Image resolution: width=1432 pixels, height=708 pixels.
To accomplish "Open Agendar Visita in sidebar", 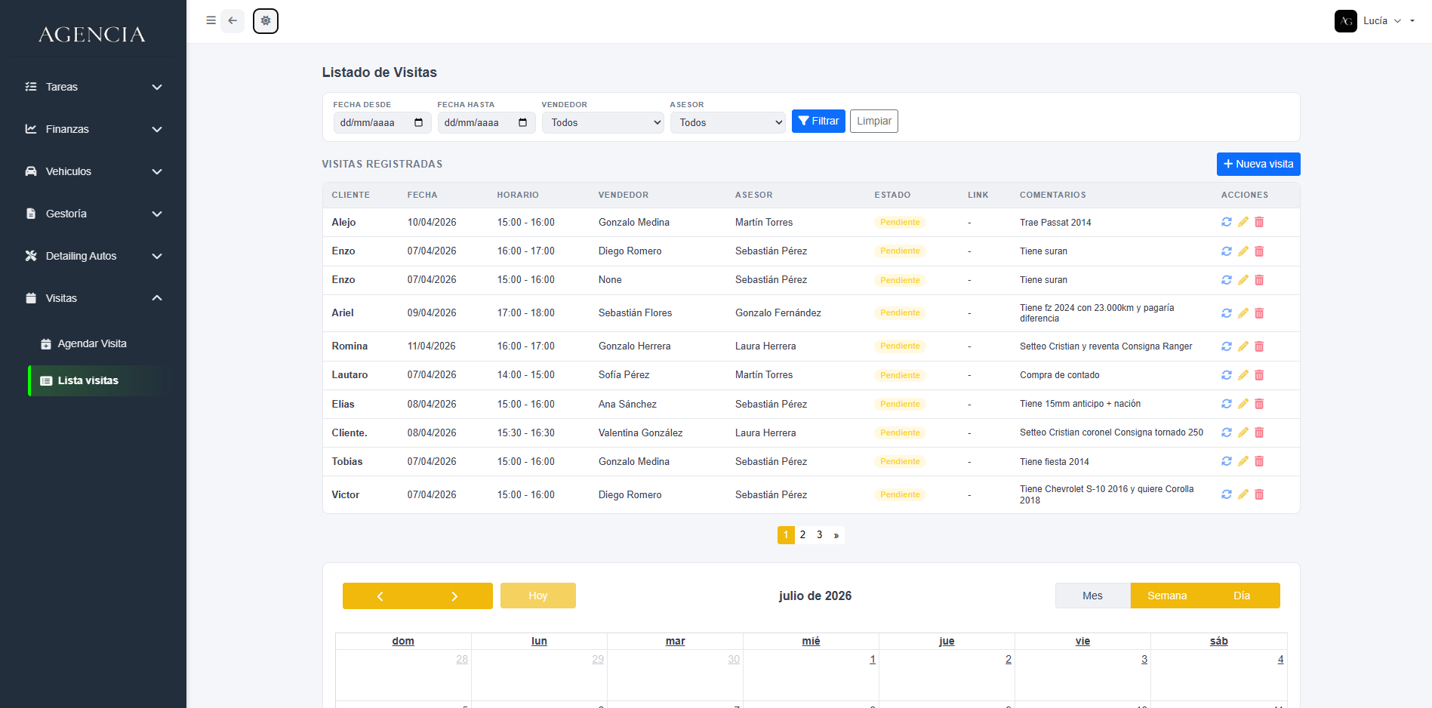I will [92, 343].
